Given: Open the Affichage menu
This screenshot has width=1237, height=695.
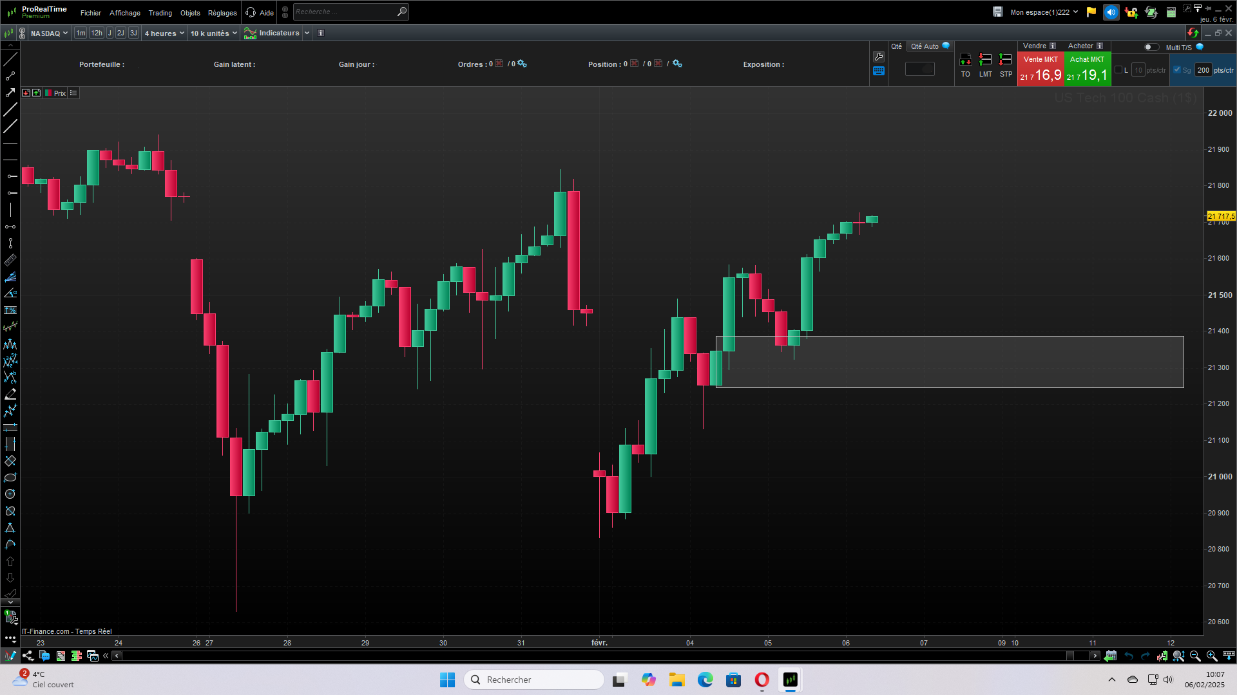Looking at the screenshot, I should tap(124, 12).
